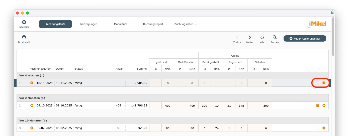Click the Alle refresh icon

(262, 37)
